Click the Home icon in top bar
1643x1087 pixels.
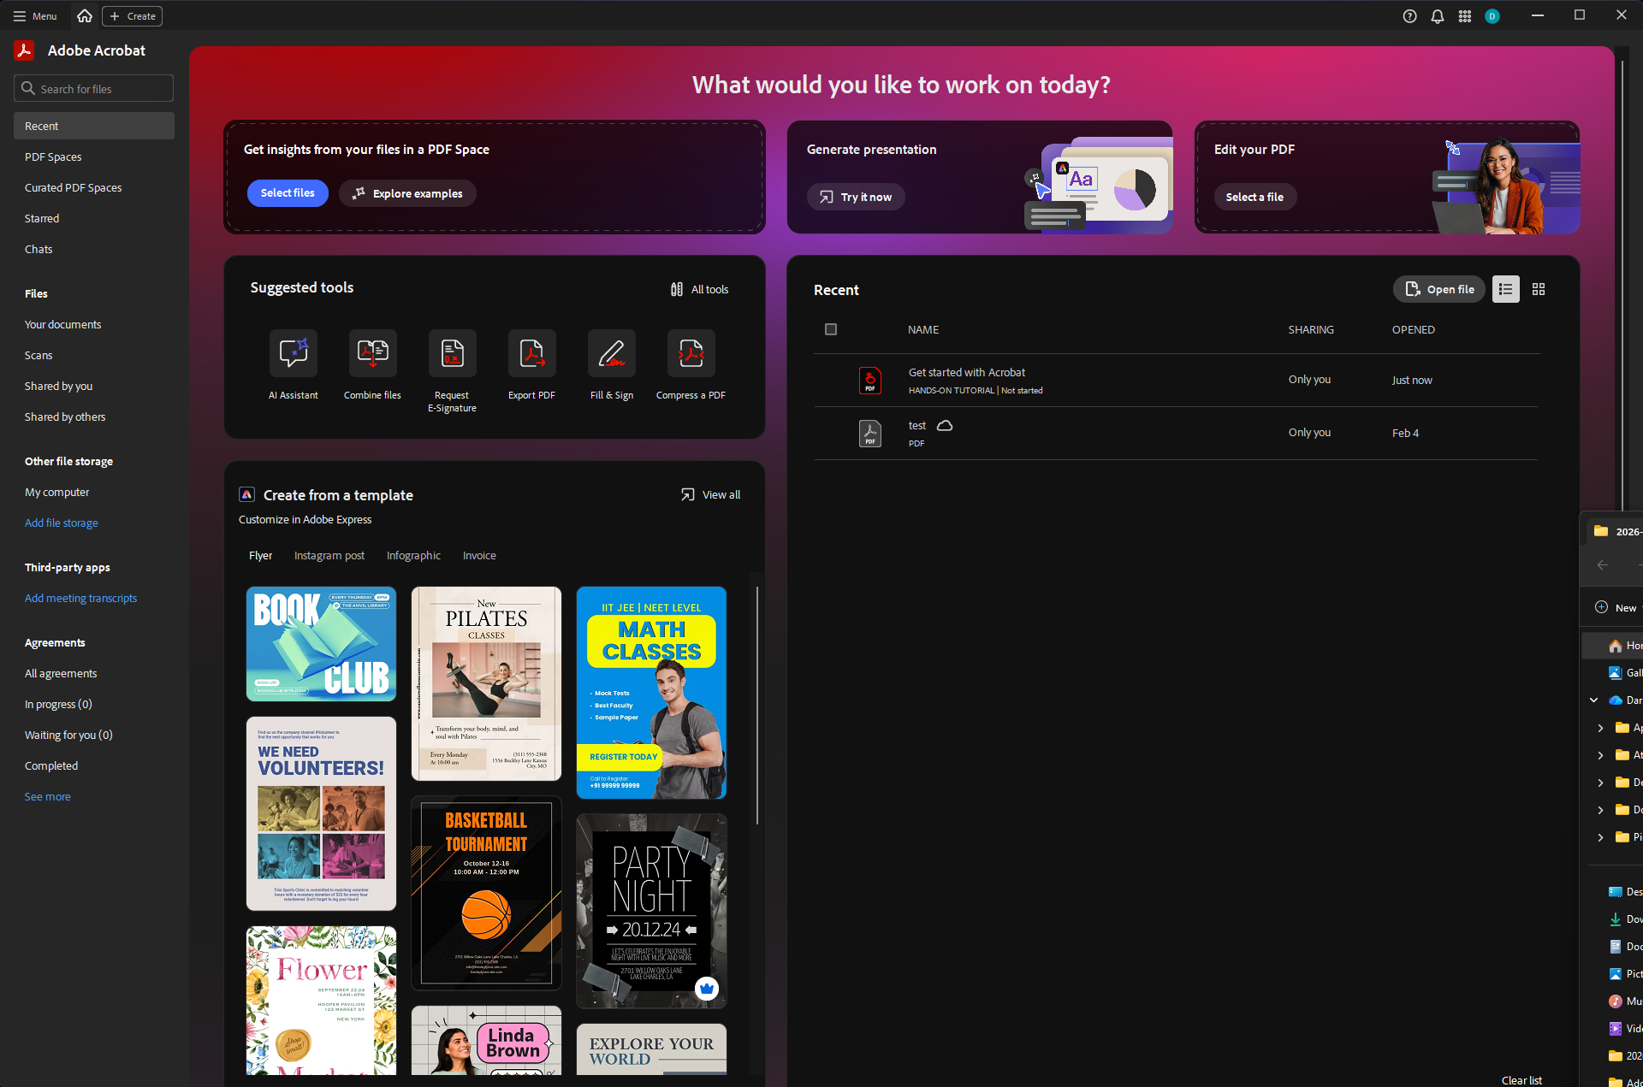click(x=84, y=16)
